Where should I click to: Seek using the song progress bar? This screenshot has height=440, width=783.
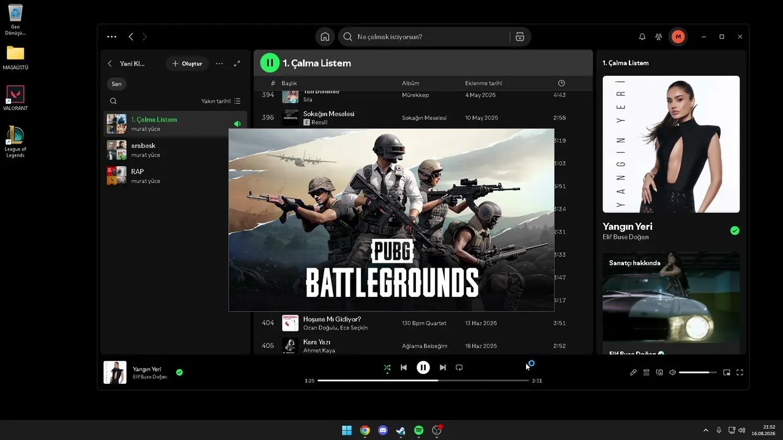point(423,380)
